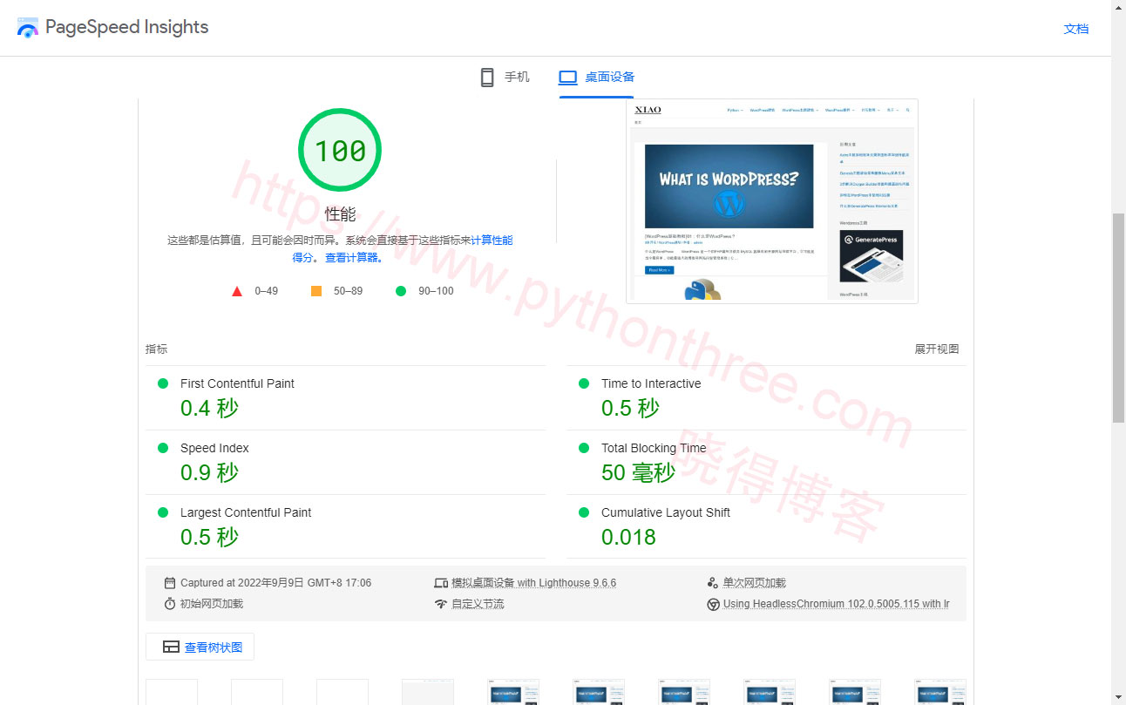Viewport: 1126px width, 705px height.
Task: Expand the metrics view with 展开视图
Action: (x=936, y=349)
